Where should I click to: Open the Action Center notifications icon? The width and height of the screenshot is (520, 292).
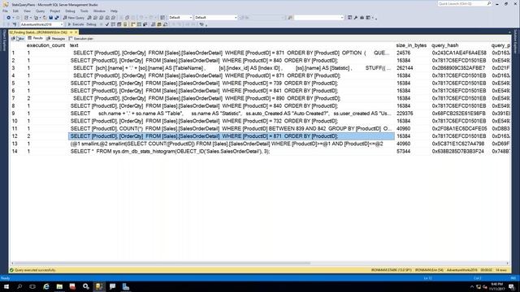pyautogui.click(x=512, y=286)
